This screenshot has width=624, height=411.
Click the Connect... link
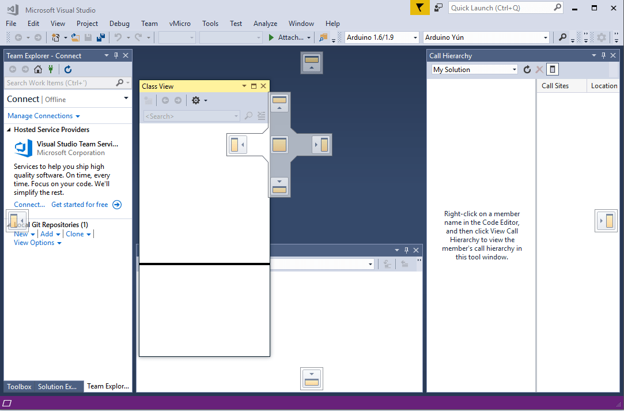coord(29,205)
